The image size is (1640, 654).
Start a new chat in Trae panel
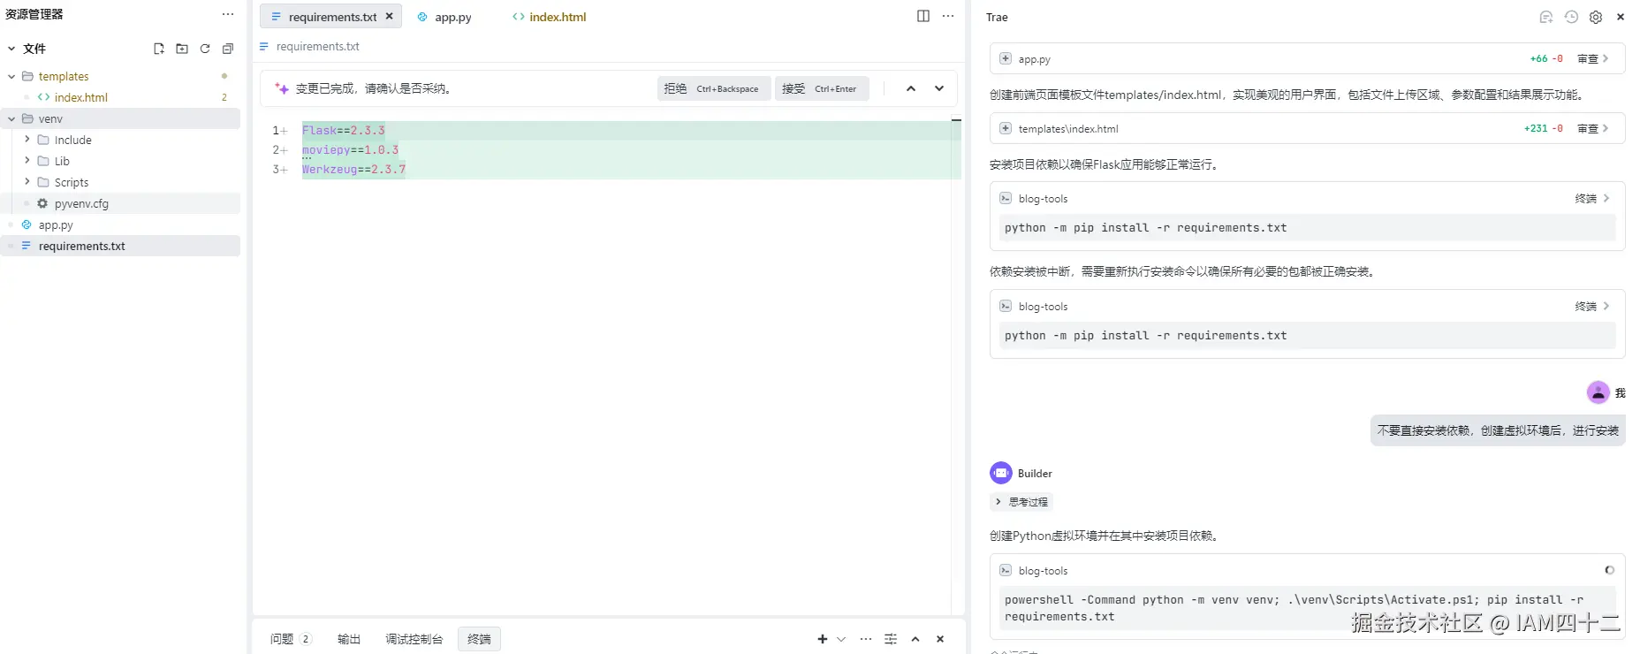[x=1545, y=17]
